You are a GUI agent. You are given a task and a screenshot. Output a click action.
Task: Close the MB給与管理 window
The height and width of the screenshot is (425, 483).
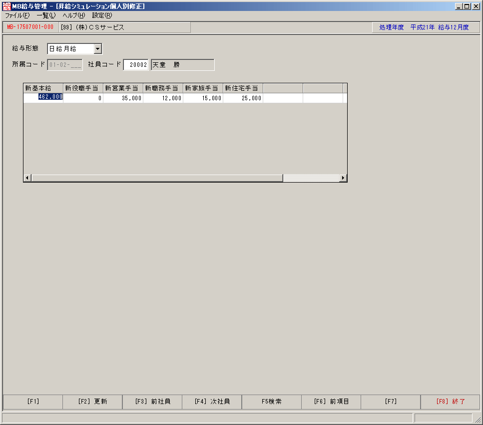476,6
